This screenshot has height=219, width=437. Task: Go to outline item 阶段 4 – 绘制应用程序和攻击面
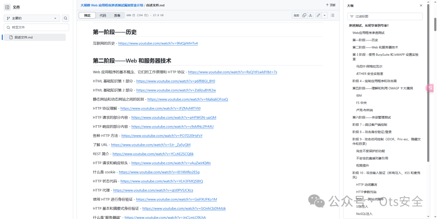pyautogui.click(x=375, y=81)
